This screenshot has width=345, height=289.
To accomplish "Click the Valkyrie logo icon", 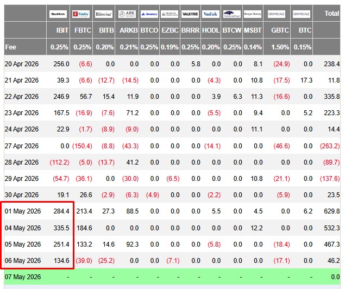I will [190, 14].
